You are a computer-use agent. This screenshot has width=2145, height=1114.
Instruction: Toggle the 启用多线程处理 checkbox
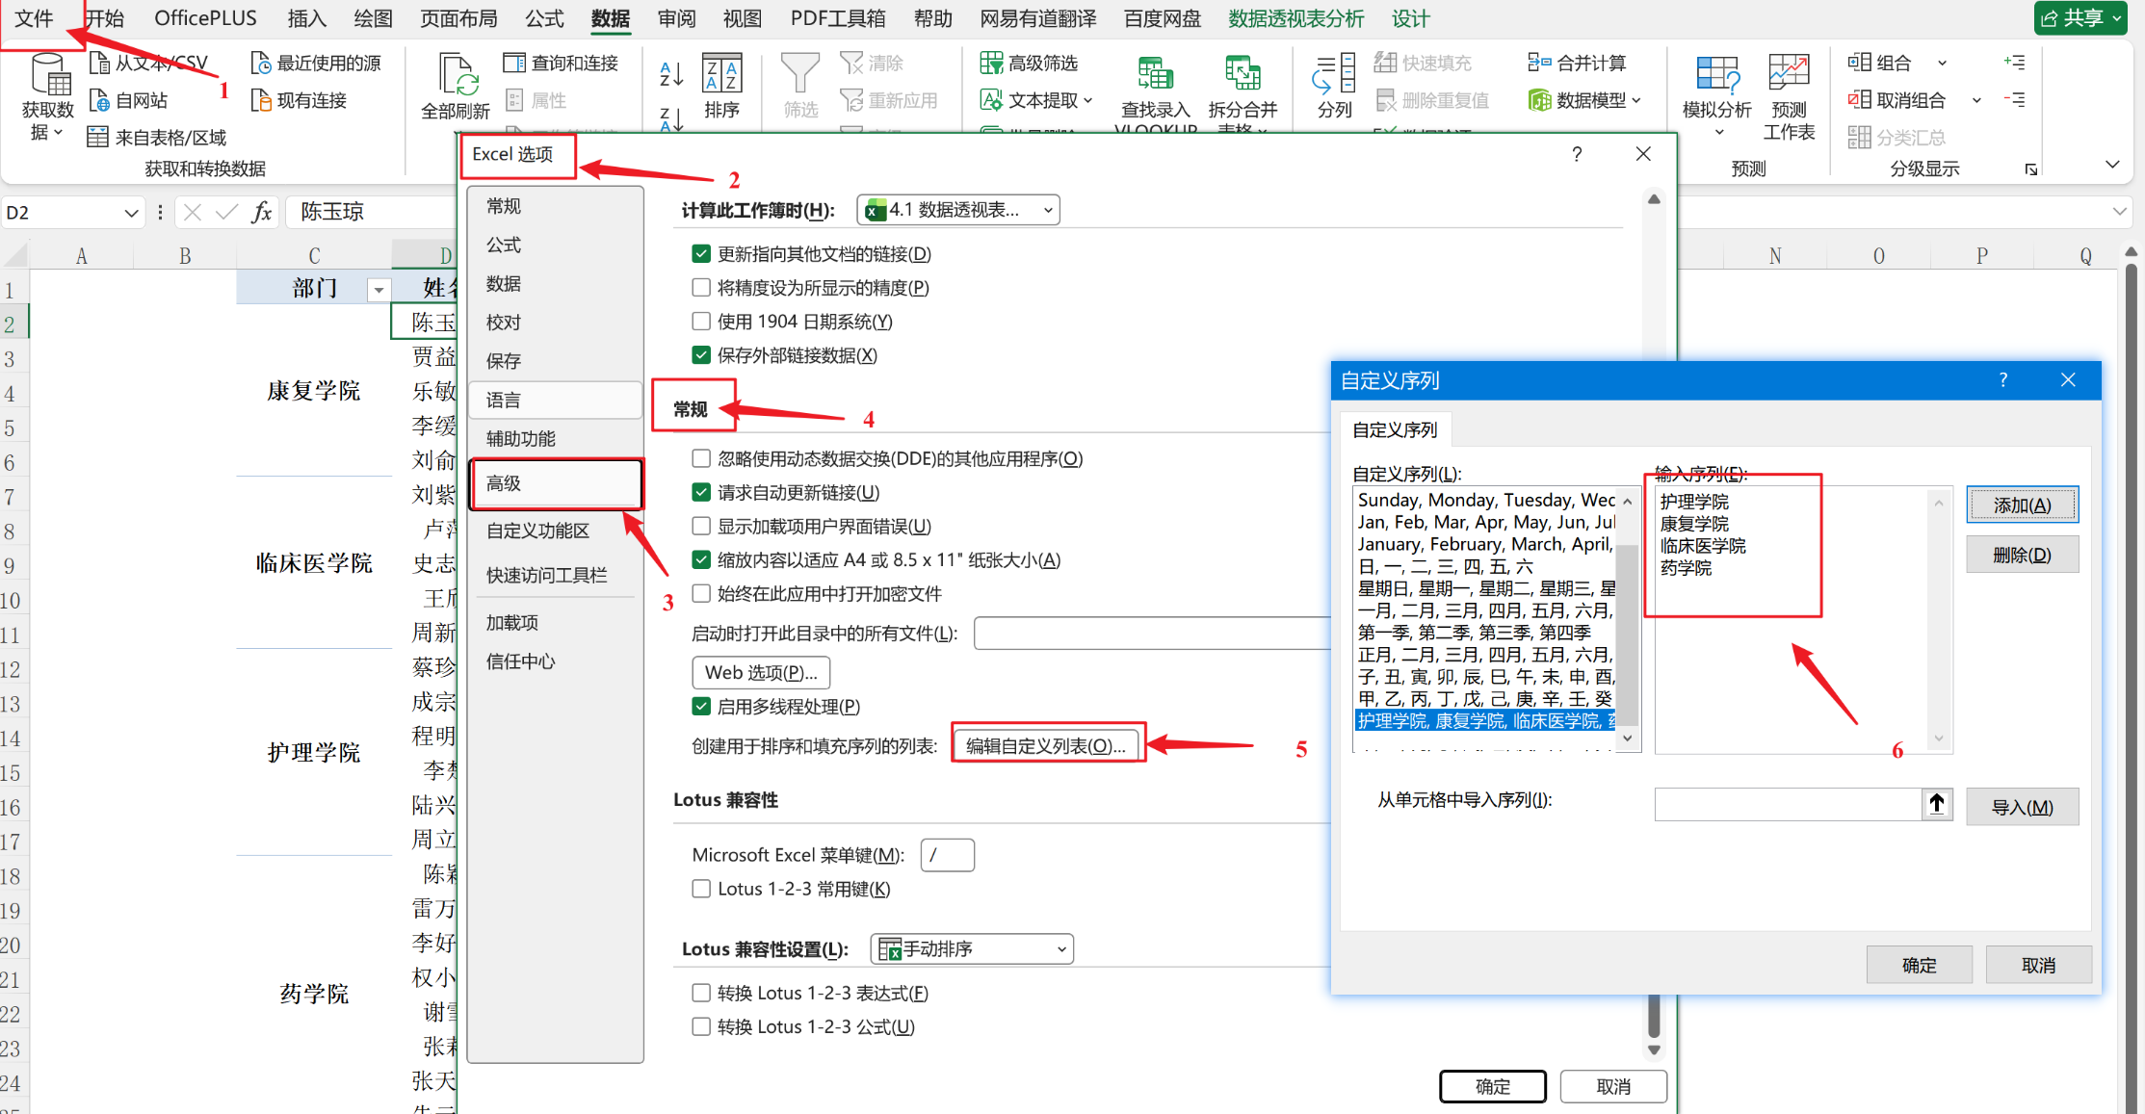[701, 707]
